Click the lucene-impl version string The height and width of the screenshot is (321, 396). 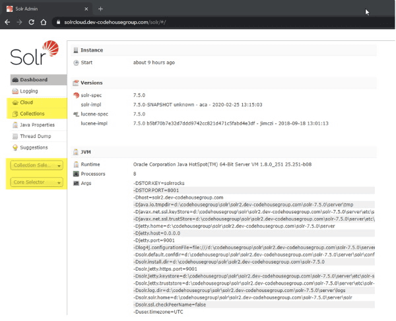(x=231, y=124)
